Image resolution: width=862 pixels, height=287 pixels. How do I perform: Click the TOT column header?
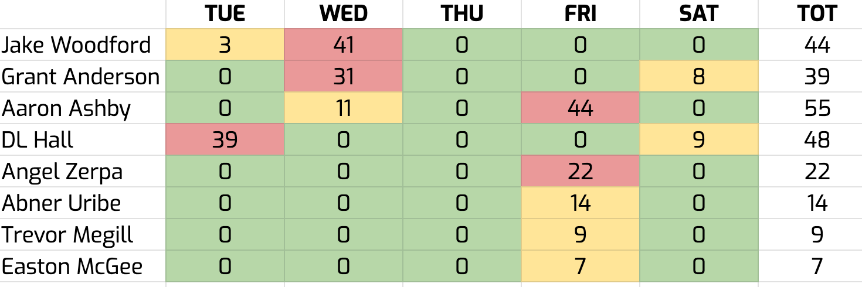(x=817, y=13)
